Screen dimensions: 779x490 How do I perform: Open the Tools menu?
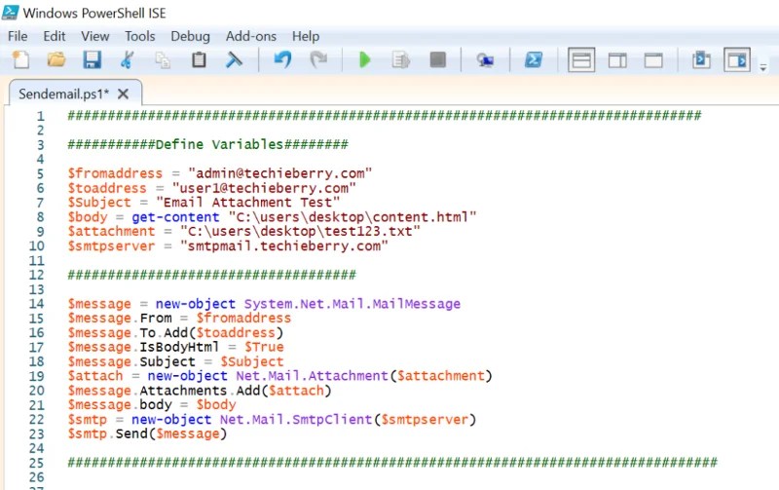pyautogui.click(x=139, y=36)
